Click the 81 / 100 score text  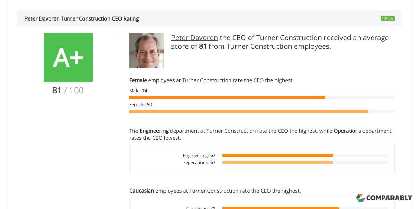(x=68, y=91)
